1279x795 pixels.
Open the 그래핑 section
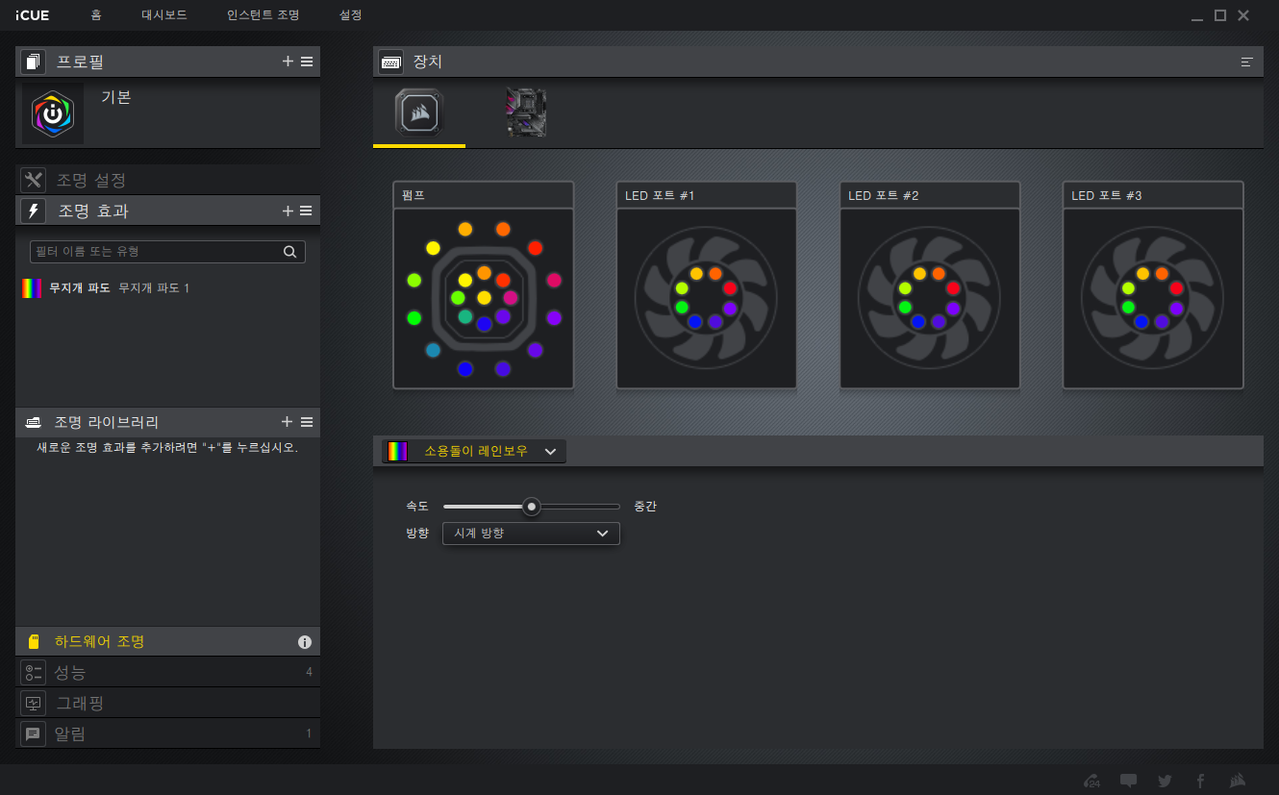[x=168, y=703]
